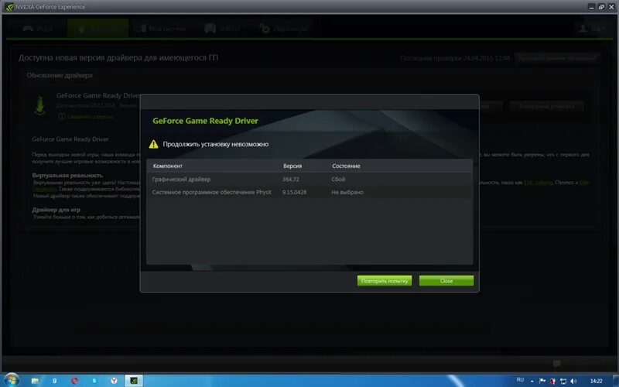The image size is (619, 387).
Task: Select the Графический драйвер row
Action: 309,180
